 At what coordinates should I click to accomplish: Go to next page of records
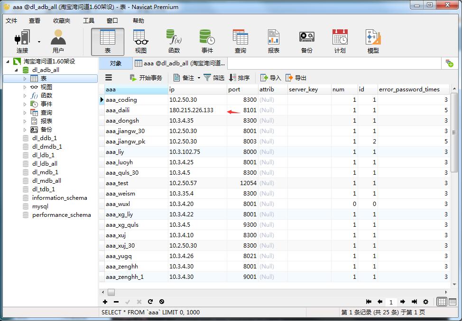click(x=403, y=302)
